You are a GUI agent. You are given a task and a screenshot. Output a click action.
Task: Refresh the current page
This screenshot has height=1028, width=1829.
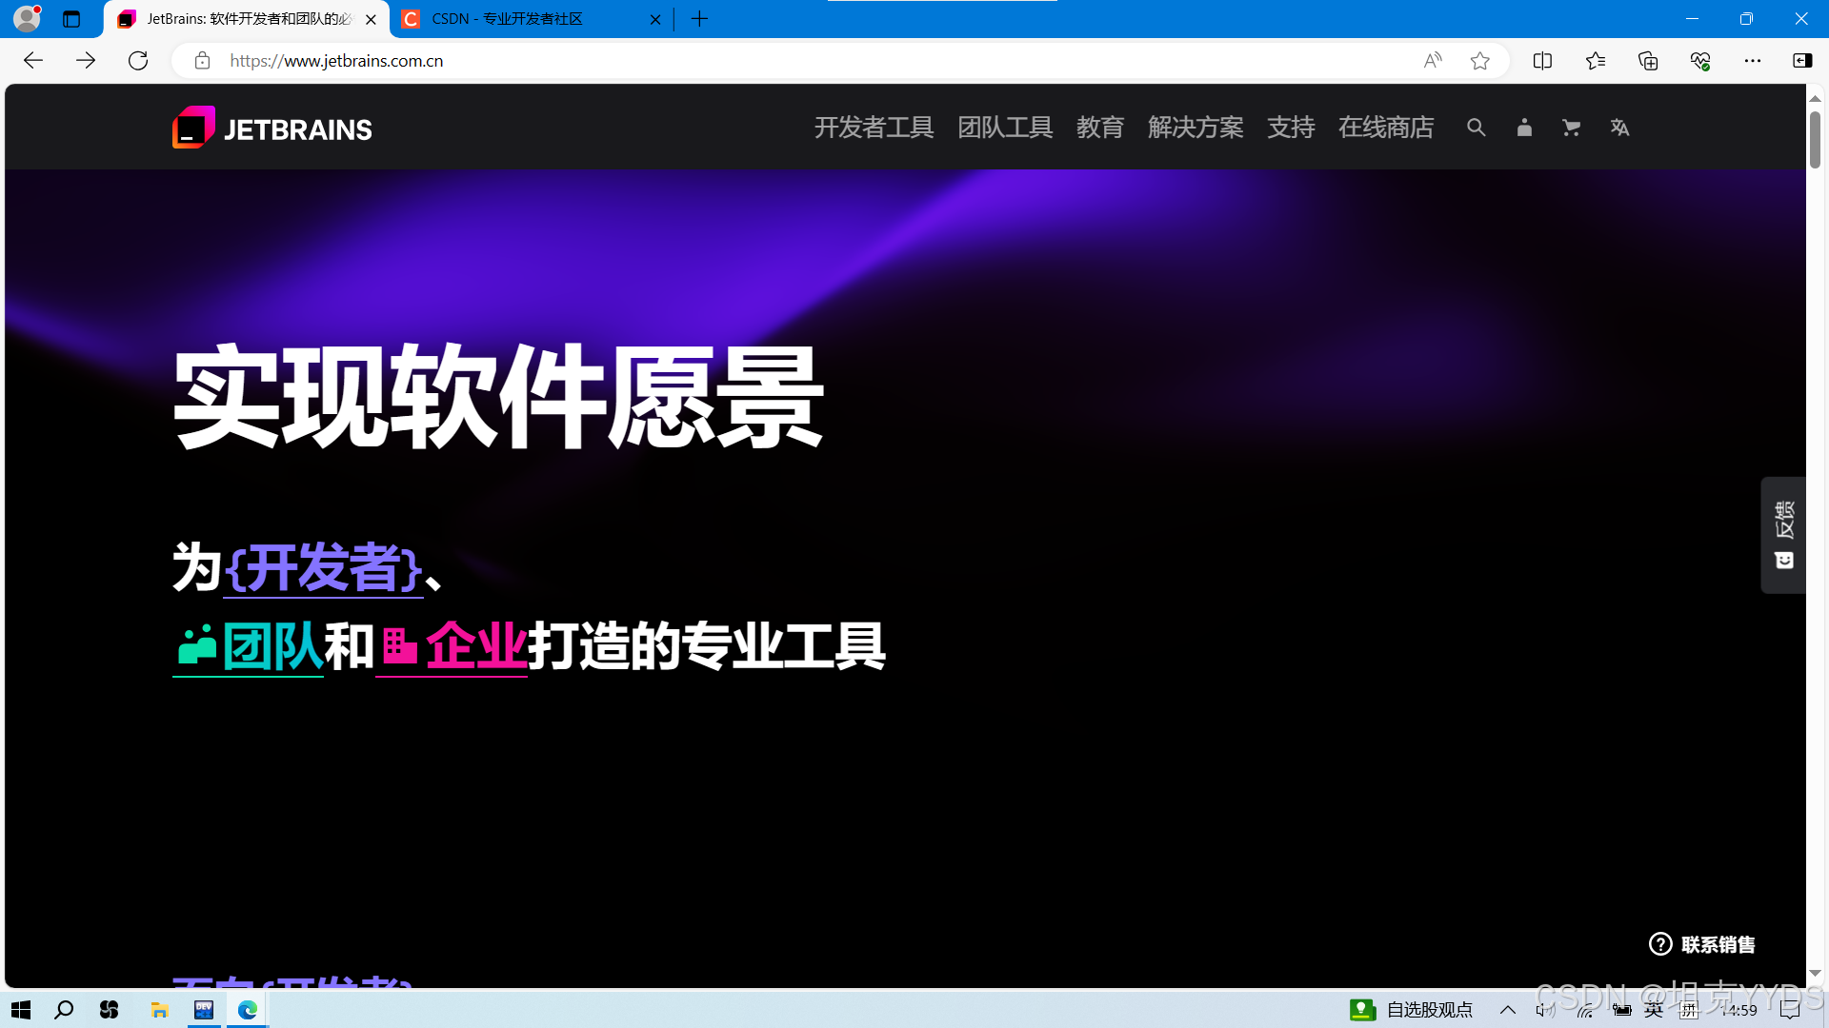138,61
